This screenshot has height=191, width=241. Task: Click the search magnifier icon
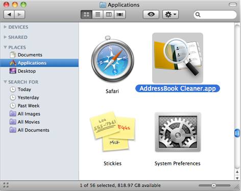[x=198, y=15]
